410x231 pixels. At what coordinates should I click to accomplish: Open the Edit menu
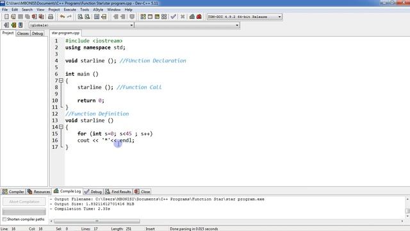15,10
